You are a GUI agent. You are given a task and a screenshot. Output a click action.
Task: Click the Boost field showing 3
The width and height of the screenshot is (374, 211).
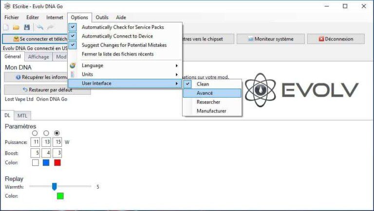57,153
